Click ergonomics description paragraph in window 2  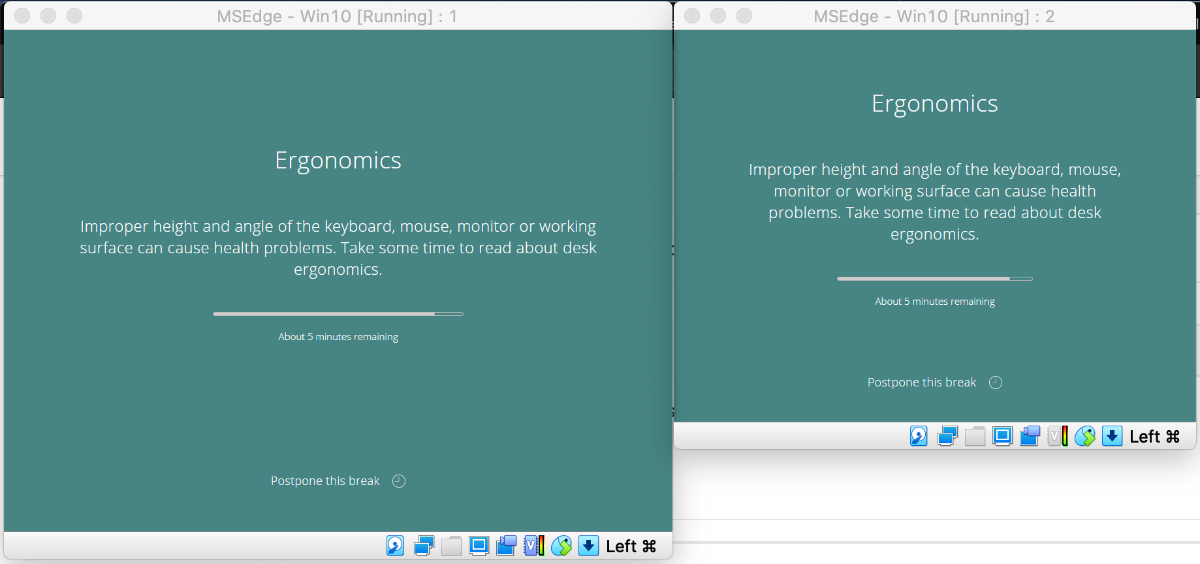(x=935, y=202)
